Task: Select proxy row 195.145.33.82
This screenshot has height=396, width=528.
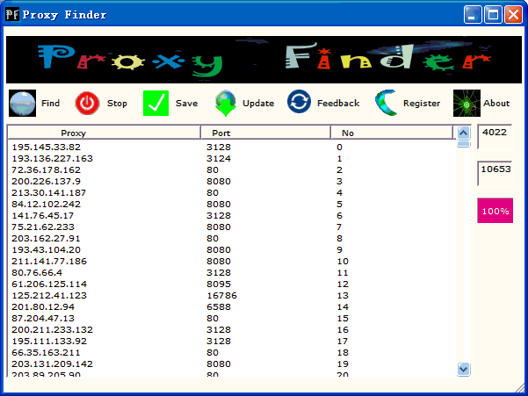Action: point(46,148)
